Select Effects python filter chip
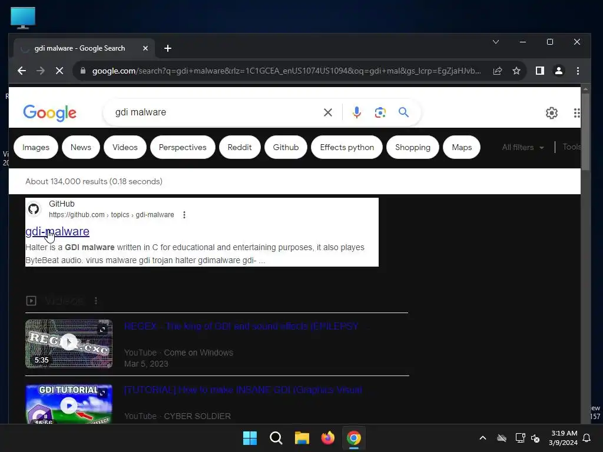 [347, 147]
